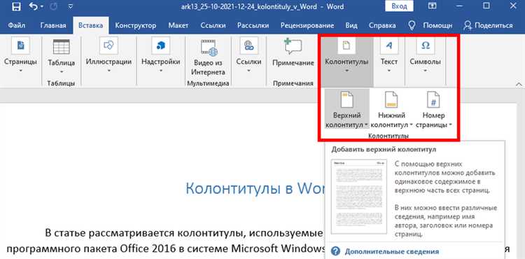Expand the Надстройки dropdown arrow
The height and width of the screenshot is (259, 525).
click(x=161, y=71)
